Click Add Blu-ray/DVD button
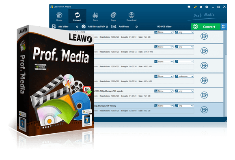Viewport: 235px width, 160px height. (x=96, y=27)
